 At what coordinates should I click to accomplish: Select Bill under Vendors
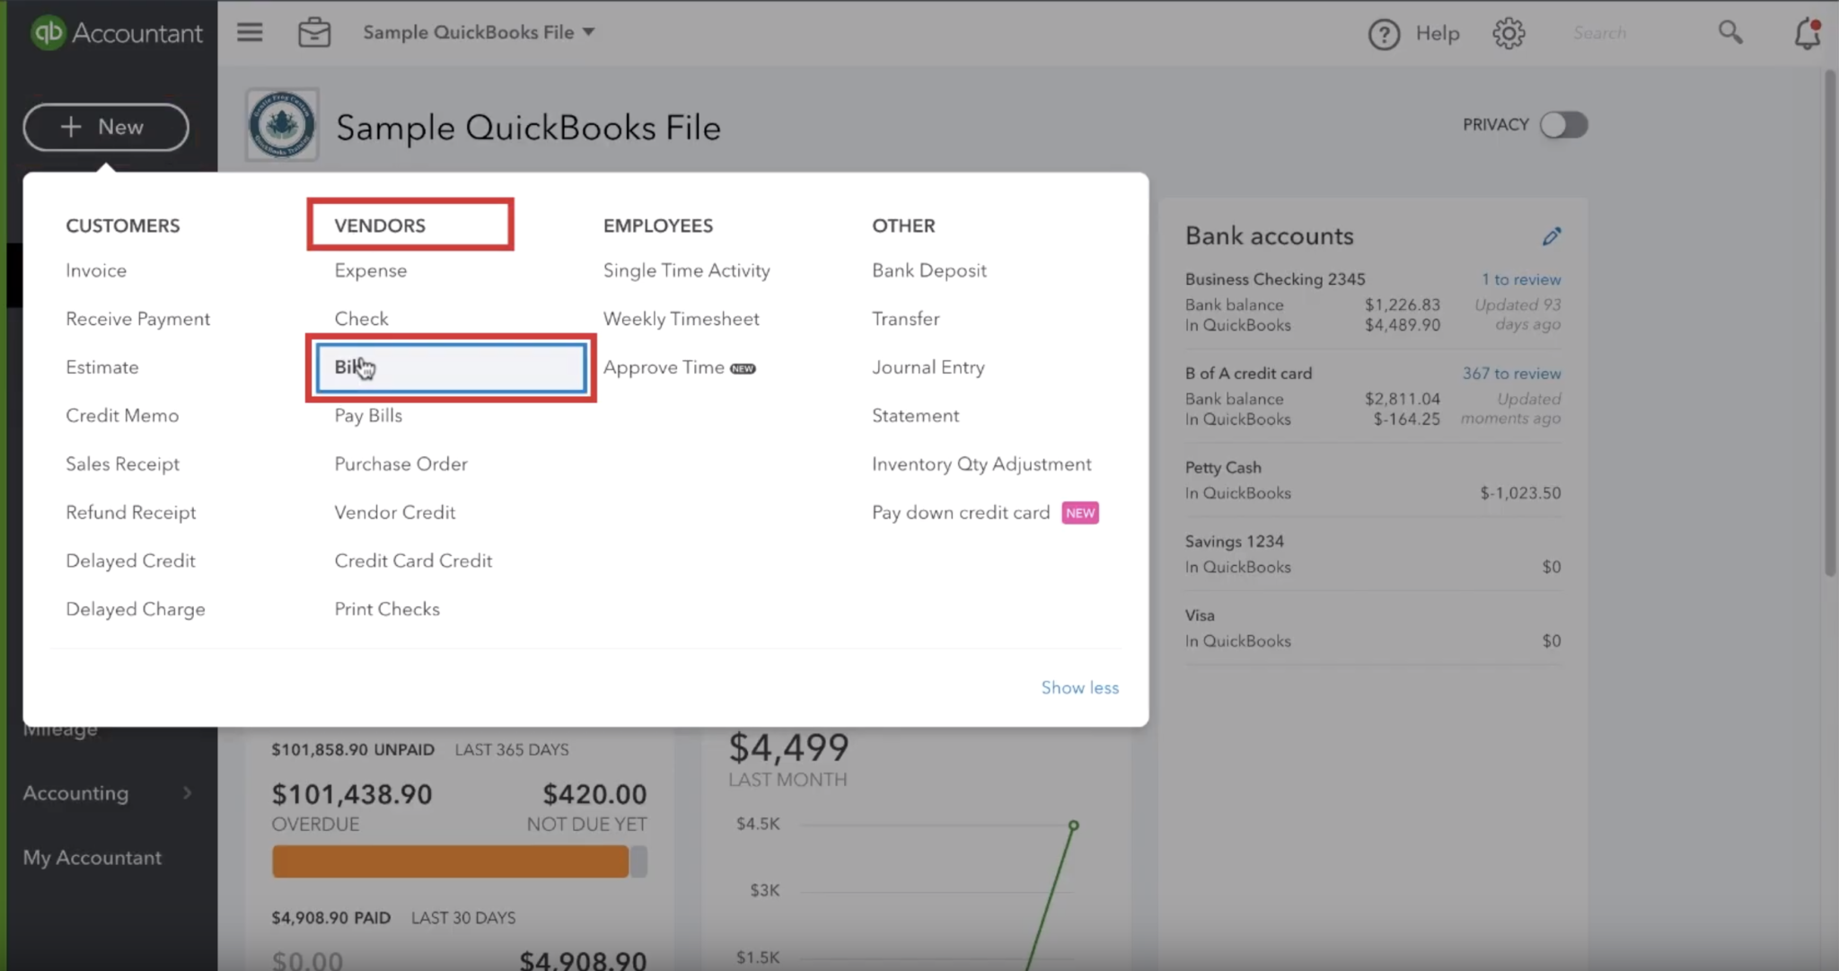pyautogui.click(x=451, y=367)
